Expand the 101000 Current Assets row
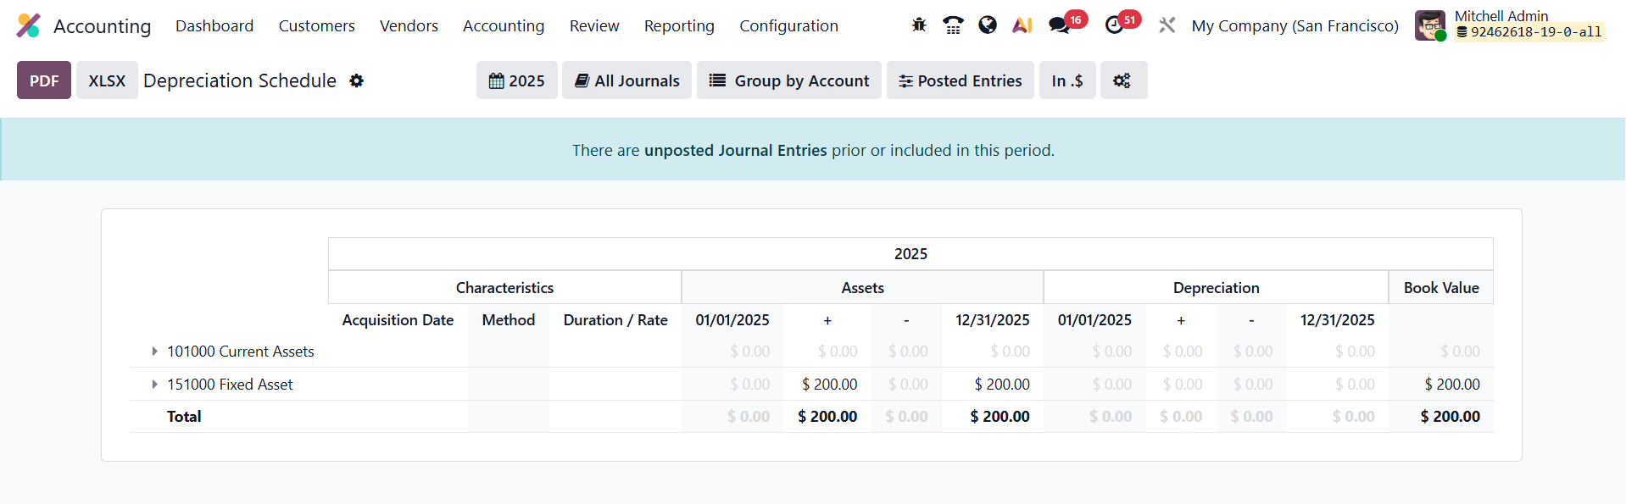The image size is (1626, 504). pyautogui.click(x=154, y=351)
